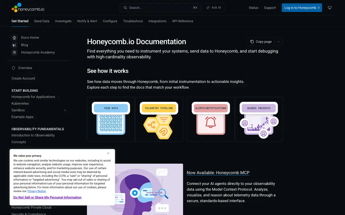Screen dimensions: 345x215
Task: Click the Copy page button
Action: [x=261, y=42]
